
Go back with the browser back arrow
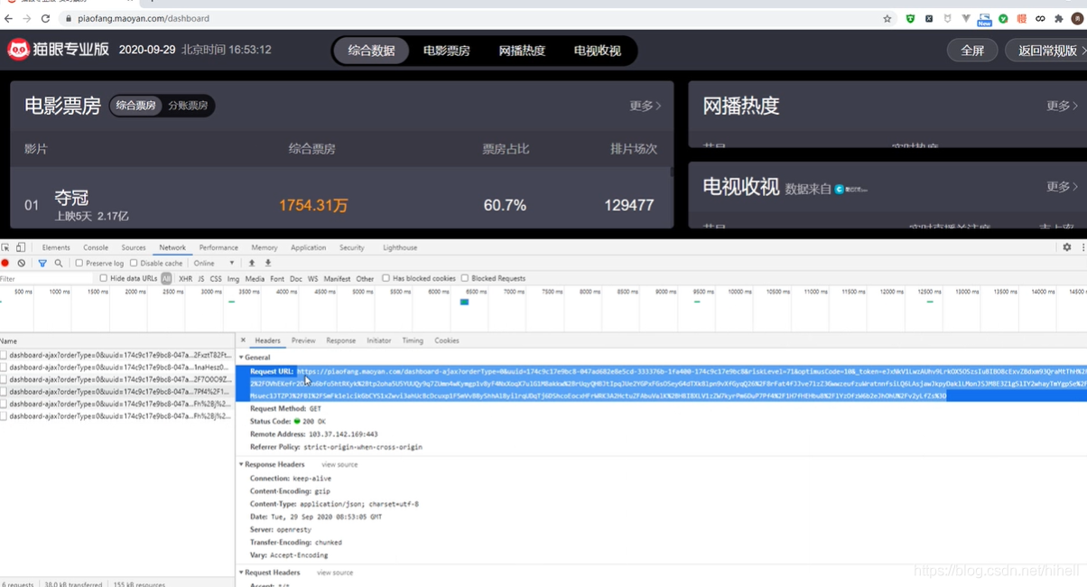(x=9, y=18)
